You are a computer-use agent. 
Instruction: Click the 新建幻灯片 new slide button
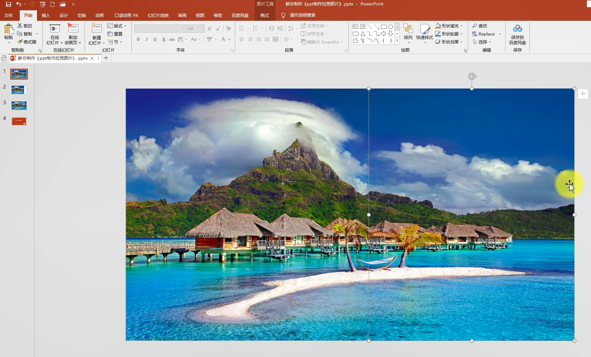(x=96, y=29)
